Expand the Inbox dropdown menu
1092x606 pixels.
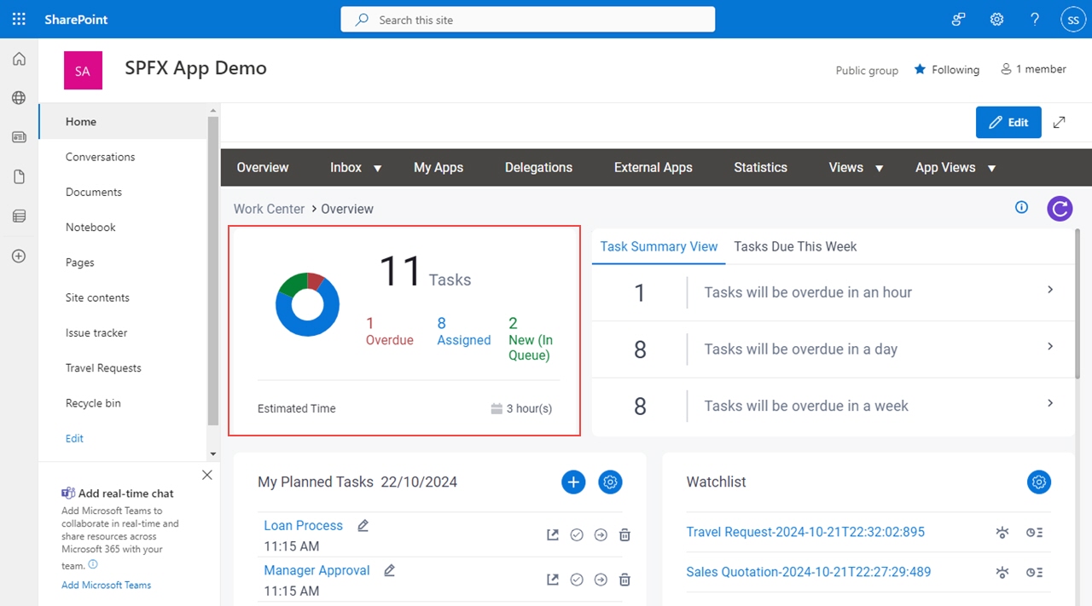coord(377,168)
